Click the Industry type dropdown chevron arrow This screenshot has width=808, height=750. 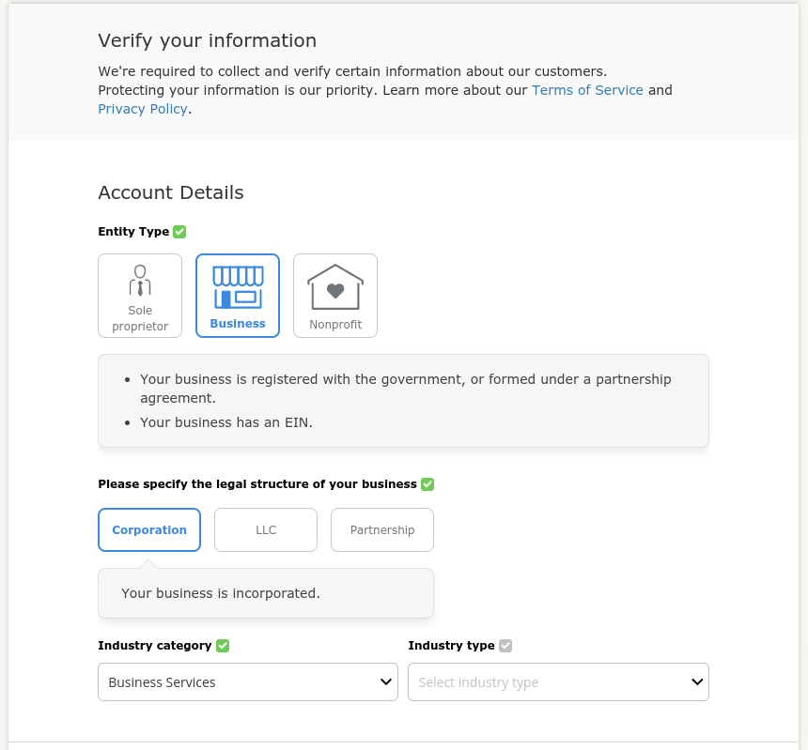(697, 682)
